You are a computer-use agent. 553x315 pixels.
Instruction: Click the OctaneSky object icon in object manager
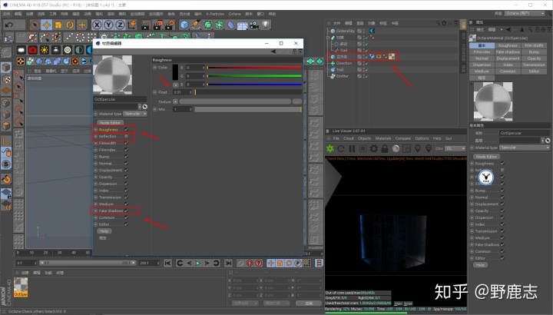pyautogui.click(x=333, y=31)
